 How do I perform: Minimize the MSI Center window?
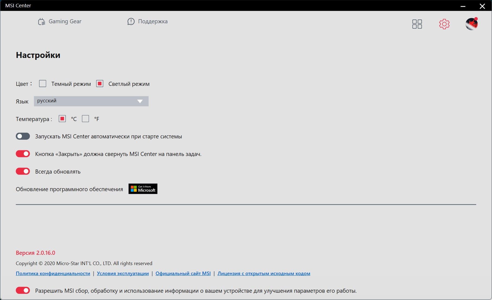coord(463,6)
